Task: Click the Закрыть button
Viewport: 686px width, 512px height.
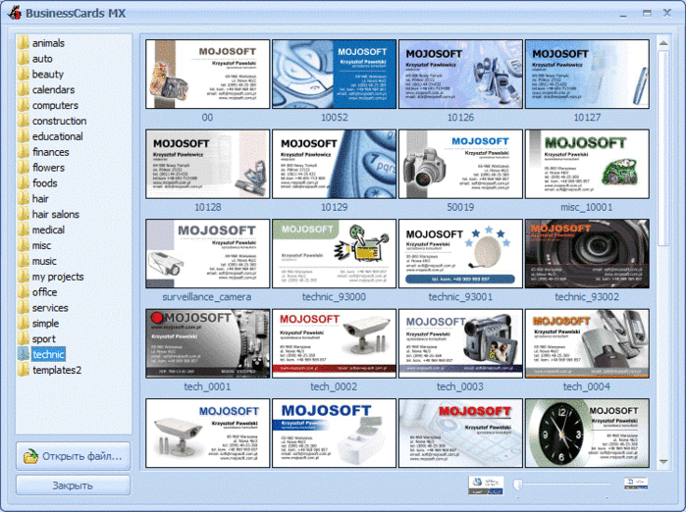Action: click(74, 486)
